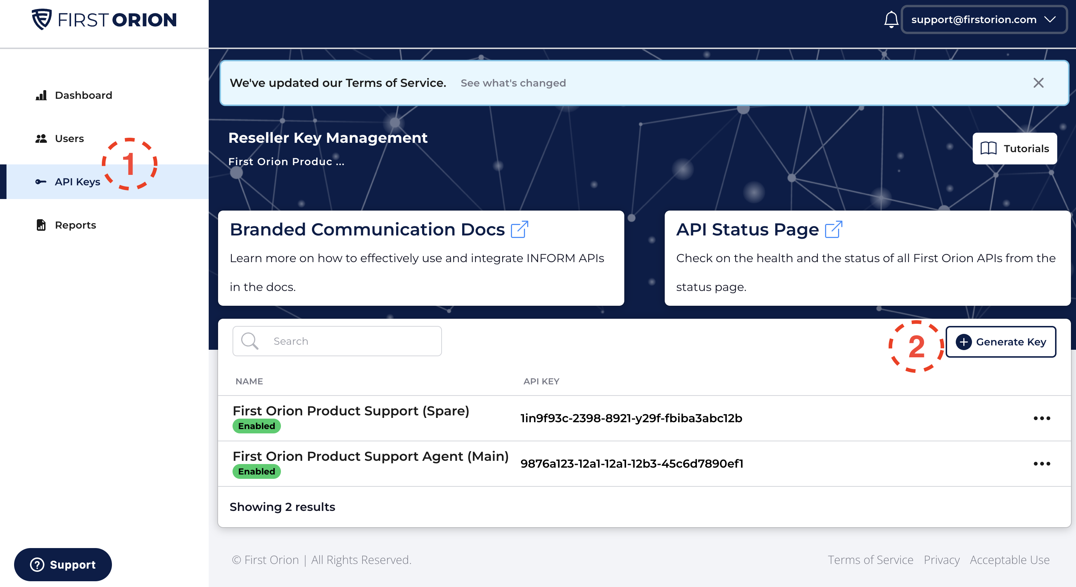Select API key 1in9f93c-2398-8921-y29f-fbiba3abc12b

click(631, 418)
